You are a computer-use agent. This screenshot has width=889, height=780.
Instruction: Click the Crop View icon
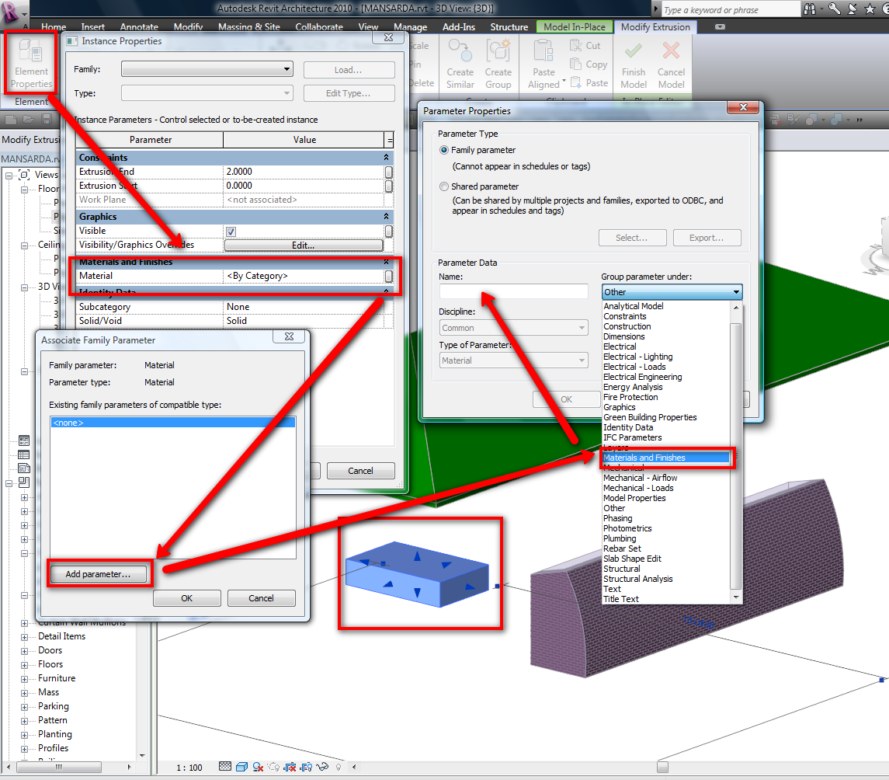[290, 767]
